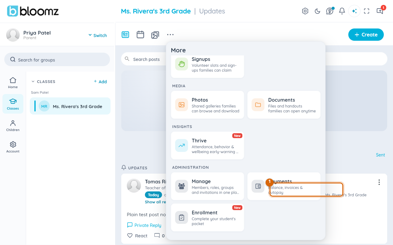Go to Home in the sidebar
This screenshot has width=393, height=245.
pyautogui.click(x=13, y=83)
